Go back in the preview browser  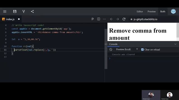[111, 19]
